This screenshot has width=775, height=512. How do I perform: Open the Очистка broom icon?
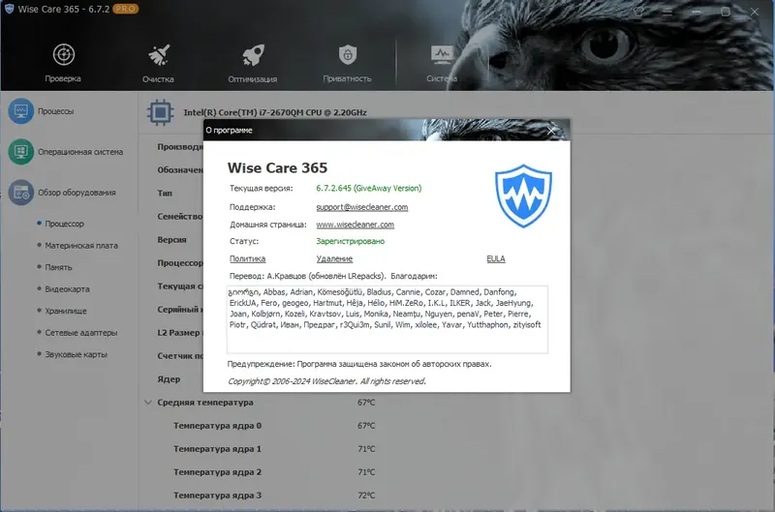159,55
